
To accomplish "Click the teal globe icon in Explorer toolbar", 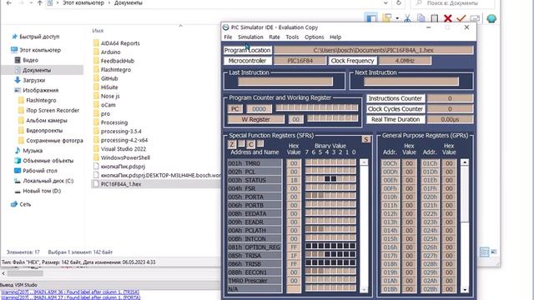I will point(491,18).
